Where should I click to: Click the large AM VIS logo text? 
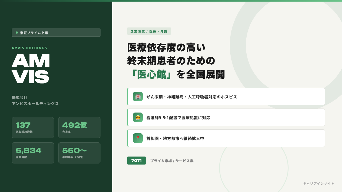coord(31,69)
